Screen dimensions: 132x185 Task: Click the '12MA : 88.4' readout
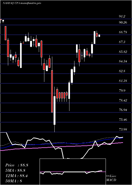coord(16,176)
